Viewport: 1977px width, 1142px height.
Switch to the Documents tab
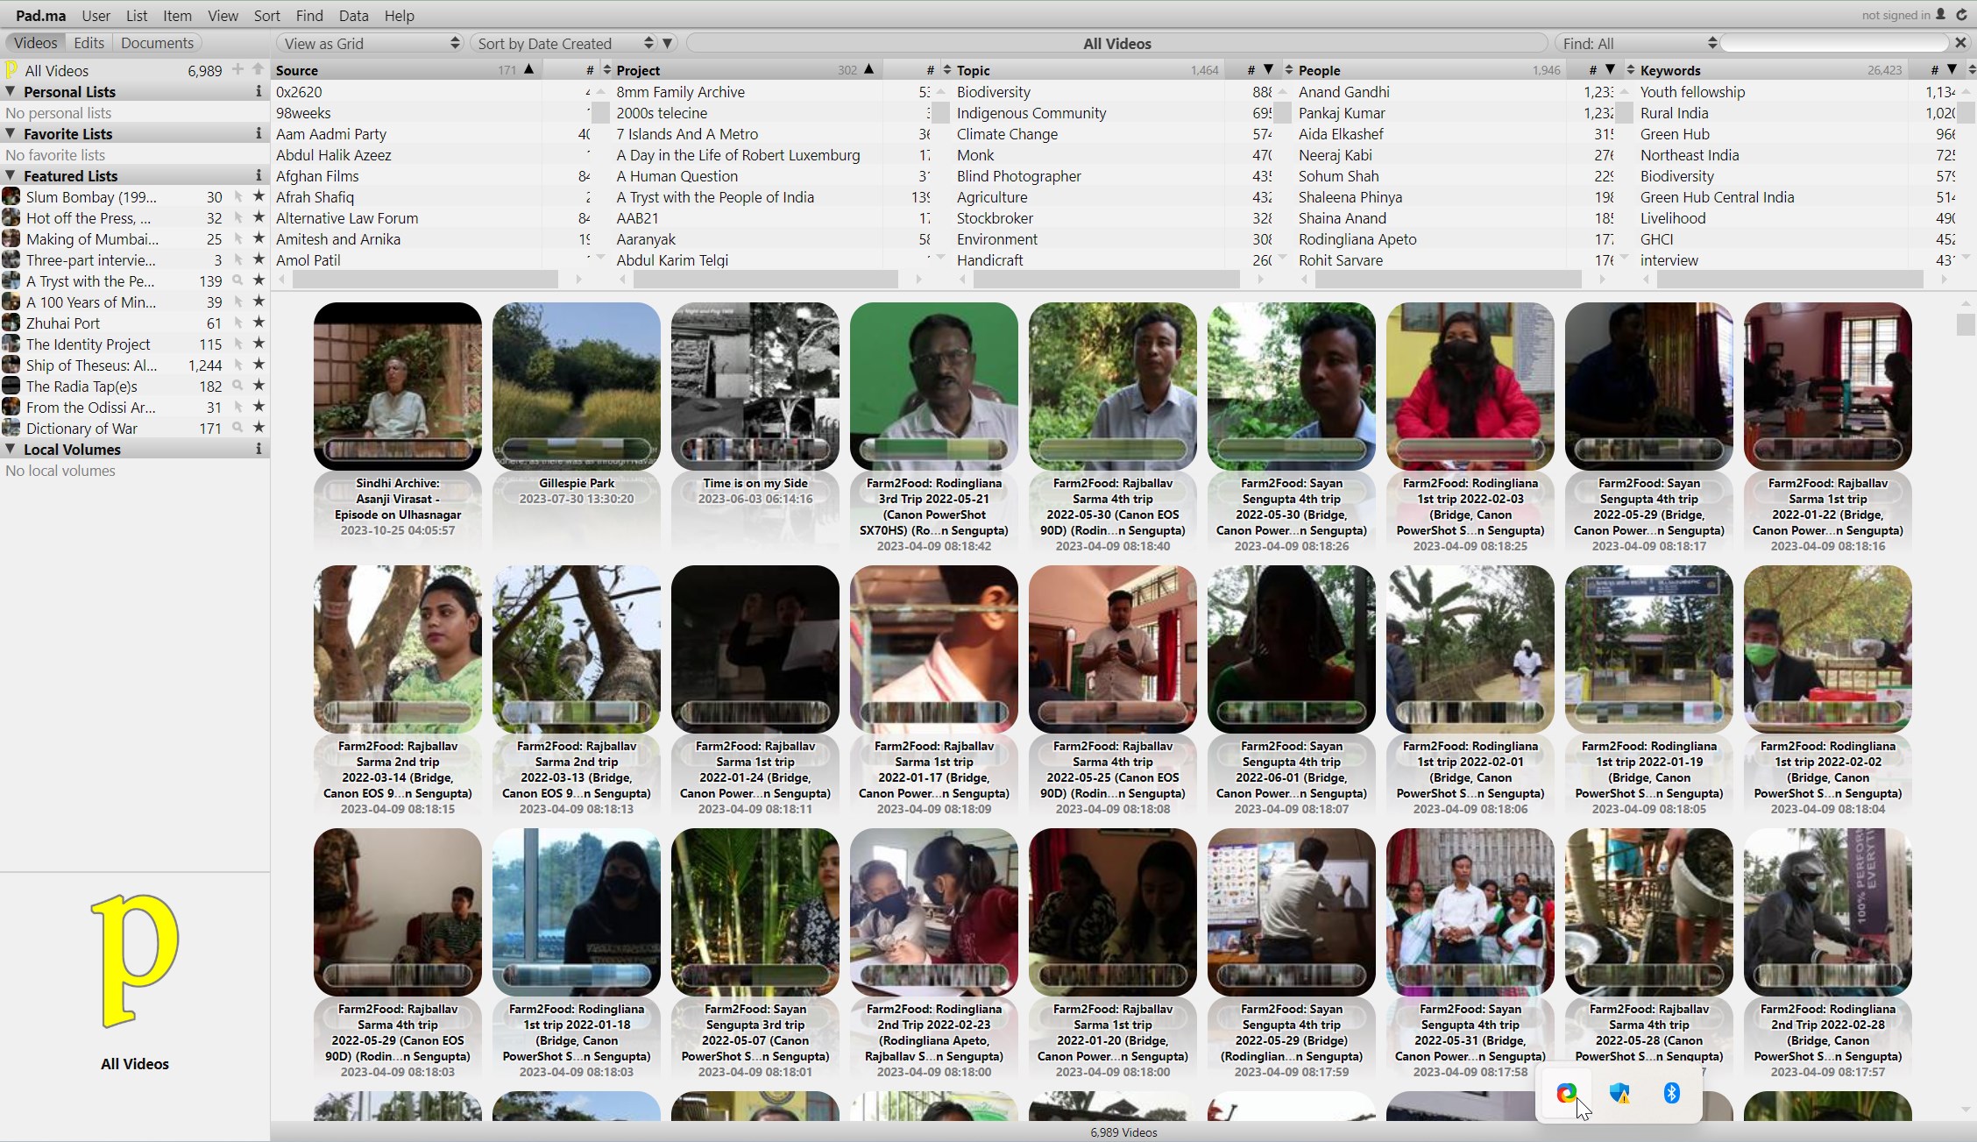point(157,43)
